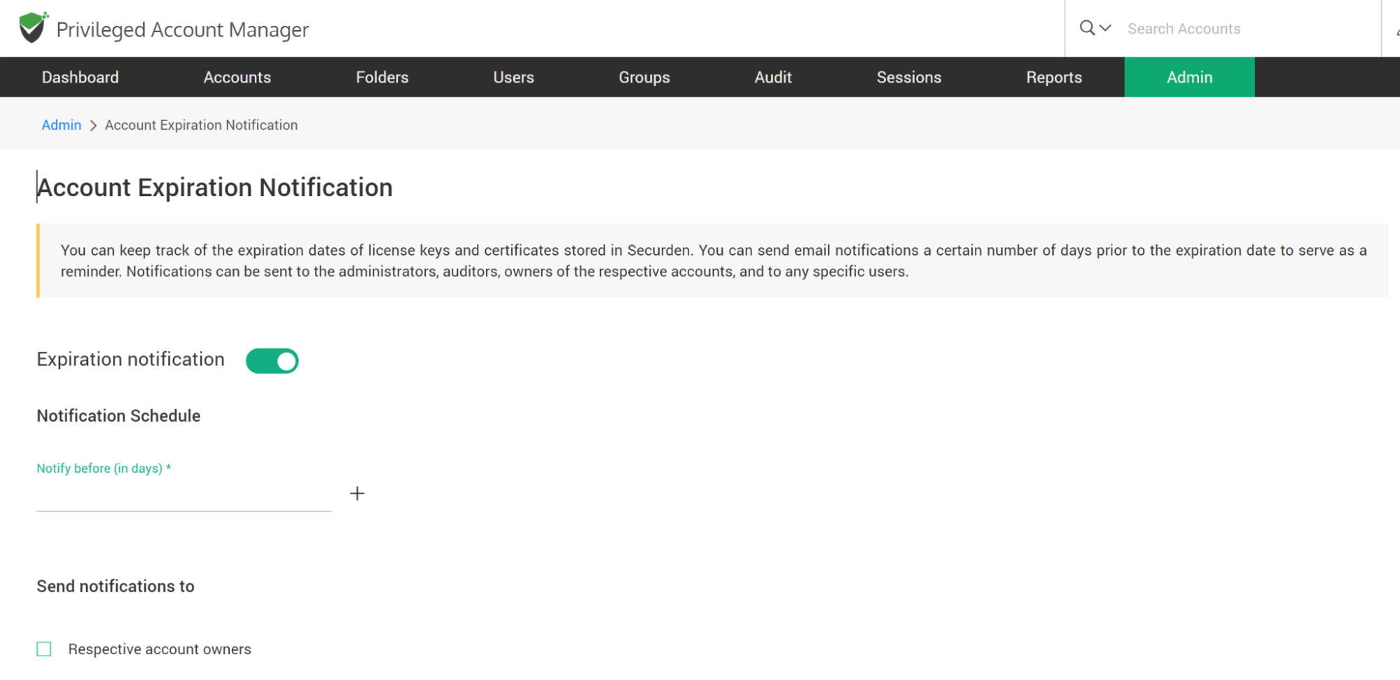Viewport: 1400px width, 680px height.
Task: Expand the search type dropdown chevron
Action: [1106, 28]
